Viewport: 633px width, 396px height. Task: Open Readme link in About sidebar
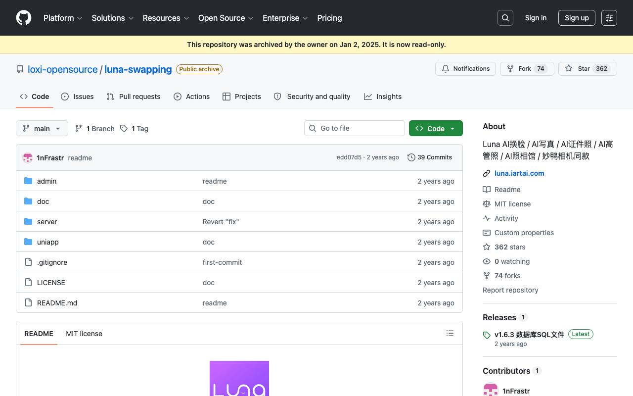point(501,190)
